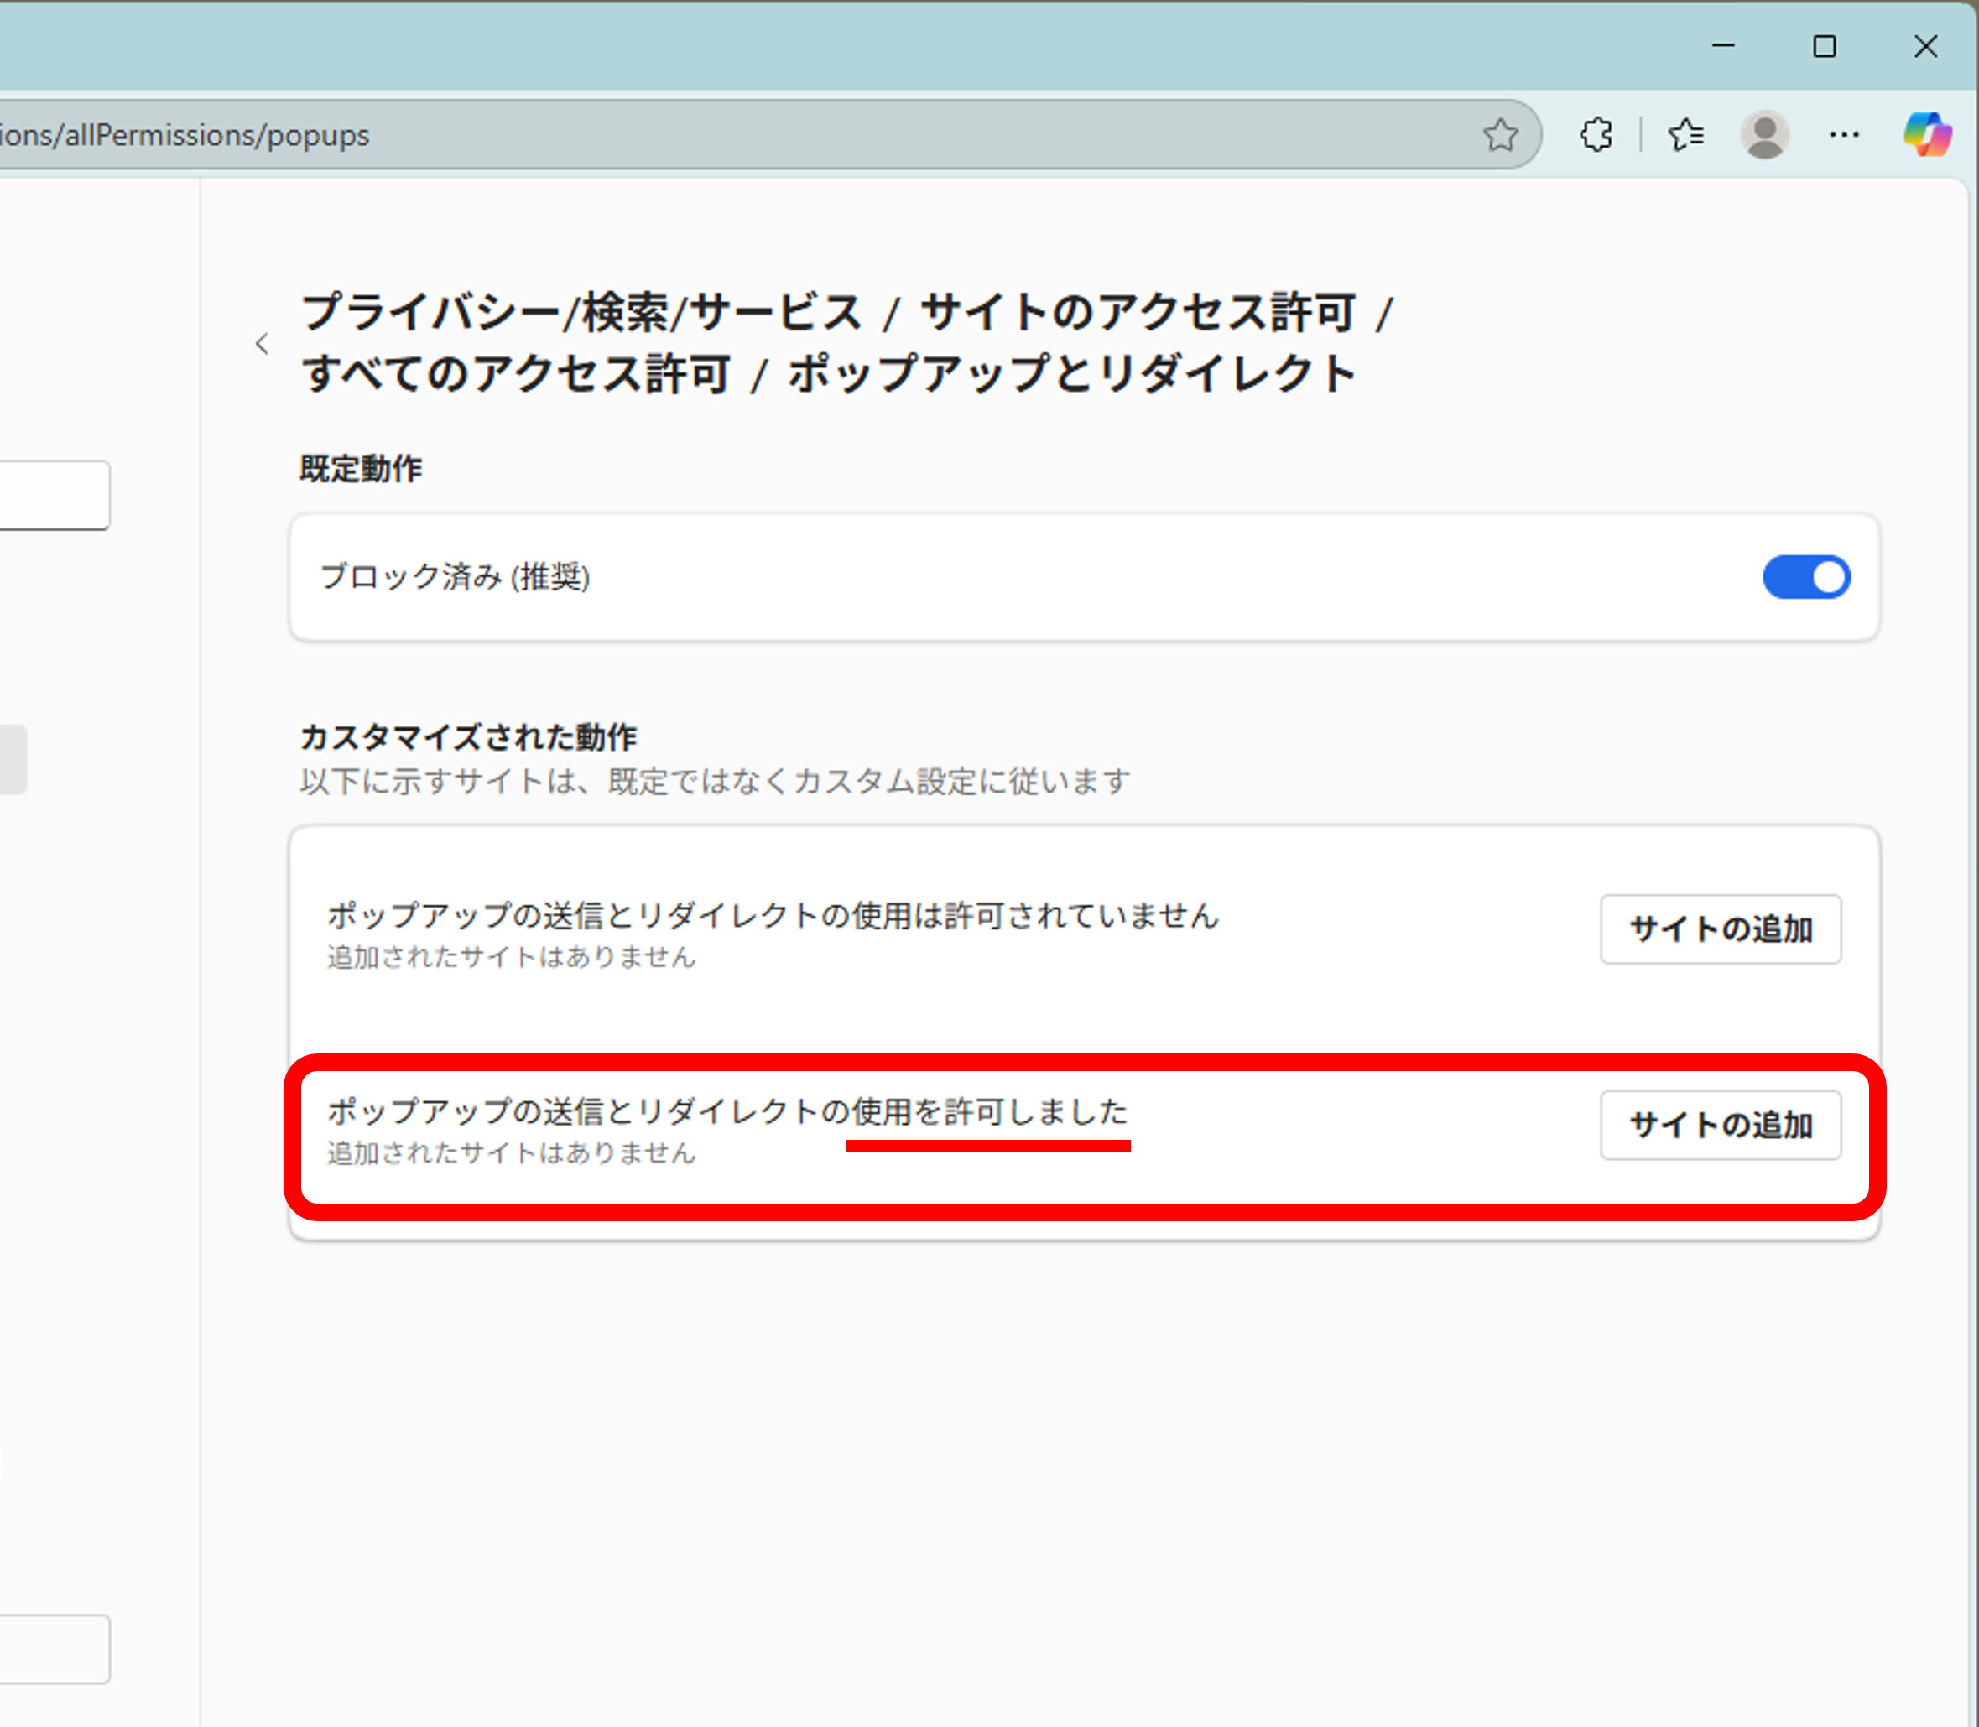Open the Extensions puzzle-piece icon
Image resolution: width=1979 pixels, height=1727 pixels.
[x=1596, y=135]
